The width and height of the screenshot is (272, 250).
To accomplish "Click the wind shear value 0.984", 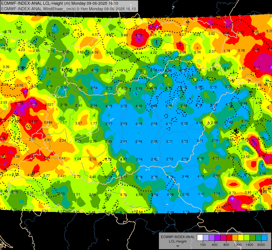I will pyautogui.click(x=48, y=122).
